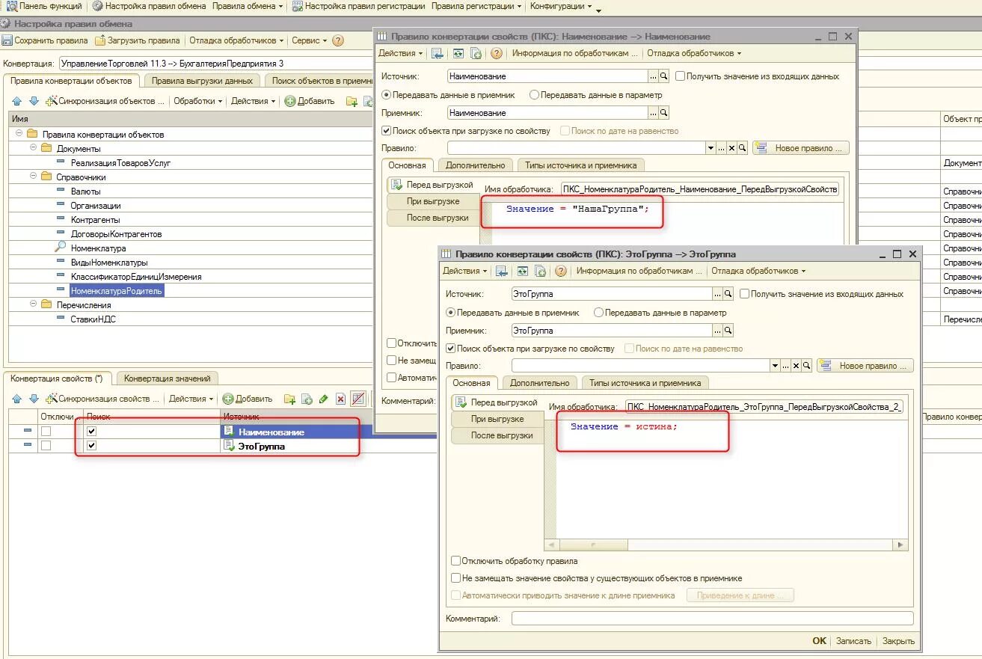Viewport: 982px width, 659px height.
Task: Open help in the exchange rules toolbar
Action: pos(338,40)
